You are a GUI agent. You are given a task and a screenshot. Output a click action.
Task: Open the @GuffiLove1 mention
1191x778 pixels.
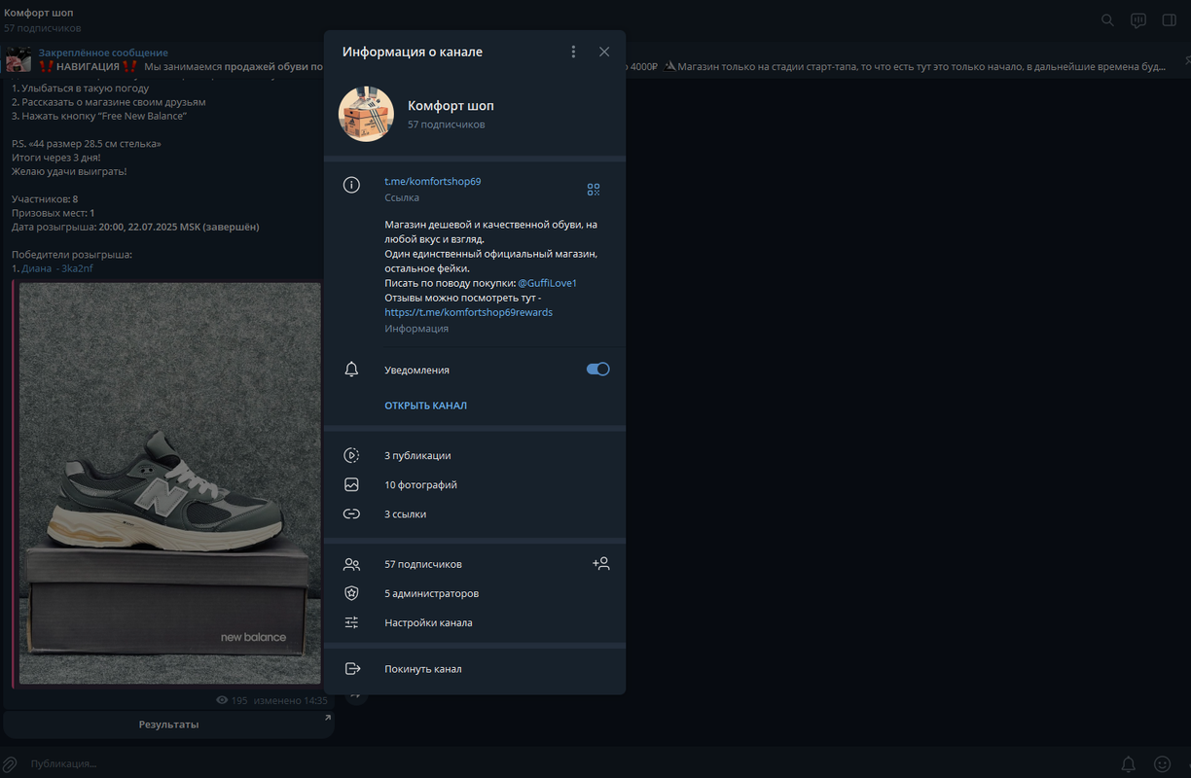click(x=547, y=283)
